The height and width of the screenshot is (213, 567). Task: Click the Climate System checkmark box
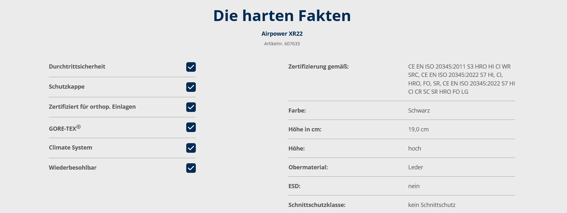(191, 148)
